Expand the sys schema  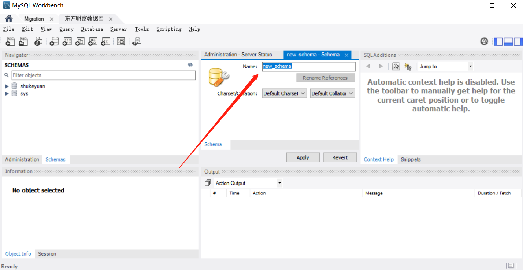(7, 94)
